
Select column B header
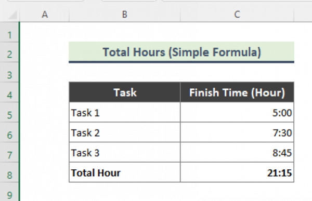point(125,15)
